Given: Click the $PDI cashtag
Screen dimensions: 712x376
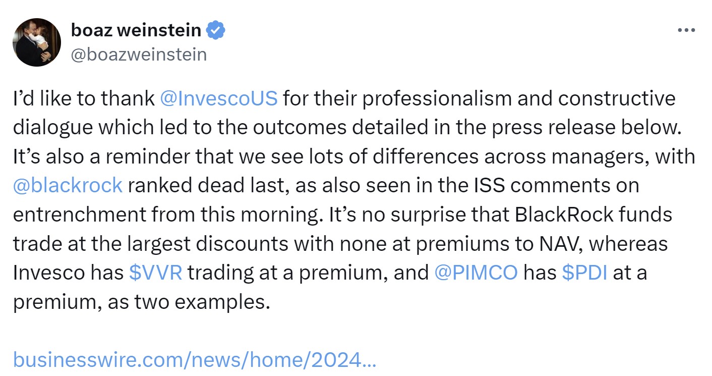Looking at the screenshot, I should [x=584, y=273].
